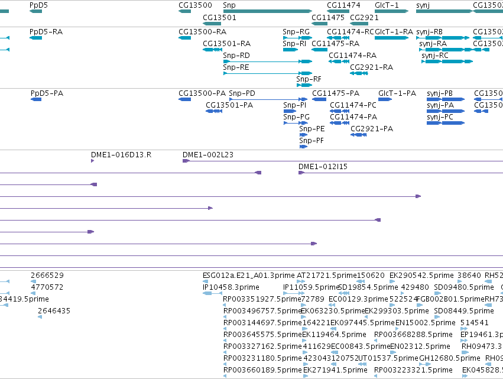
Task: Select EST RP003668288.5prime
Action: coord(413,335)
